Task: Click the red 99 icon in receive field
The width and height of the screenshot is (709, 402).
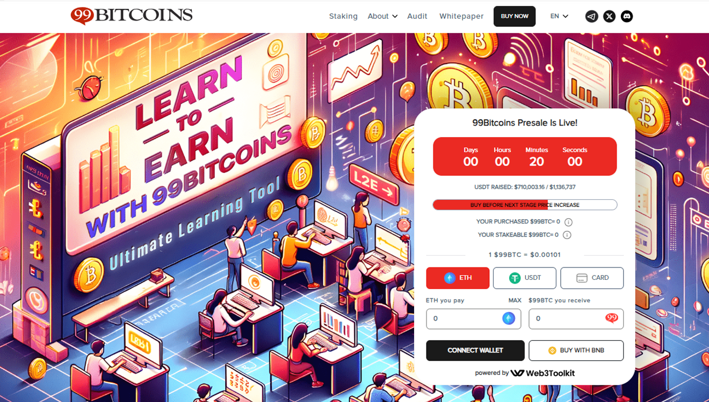Action: [612, 318]
